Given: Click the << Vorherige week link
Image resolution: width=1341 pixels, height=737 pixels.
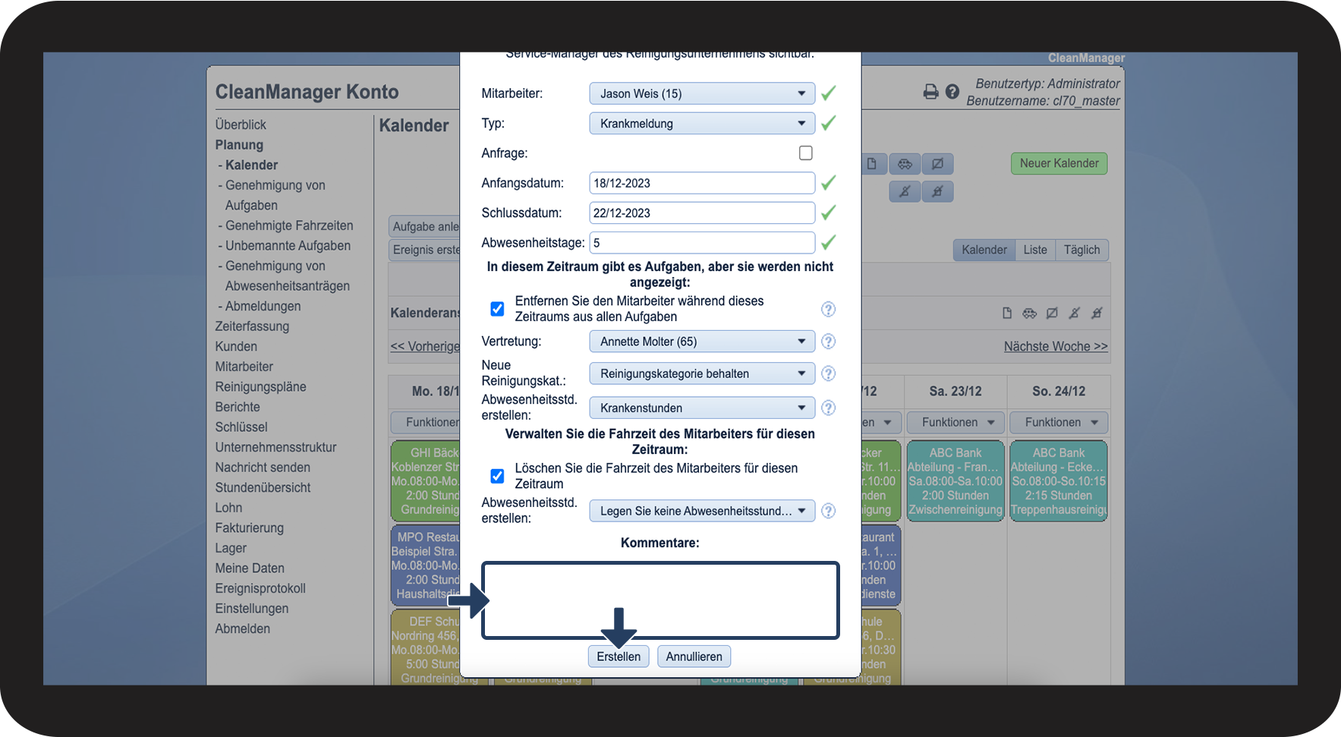Looking at the screenshot, I should [425, 346].
